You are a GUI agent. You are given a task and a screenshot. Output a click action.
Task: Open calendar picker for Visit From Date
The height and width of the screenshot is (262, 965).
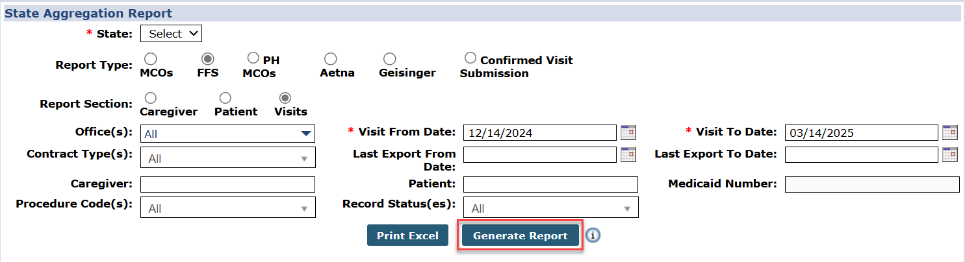628,133
